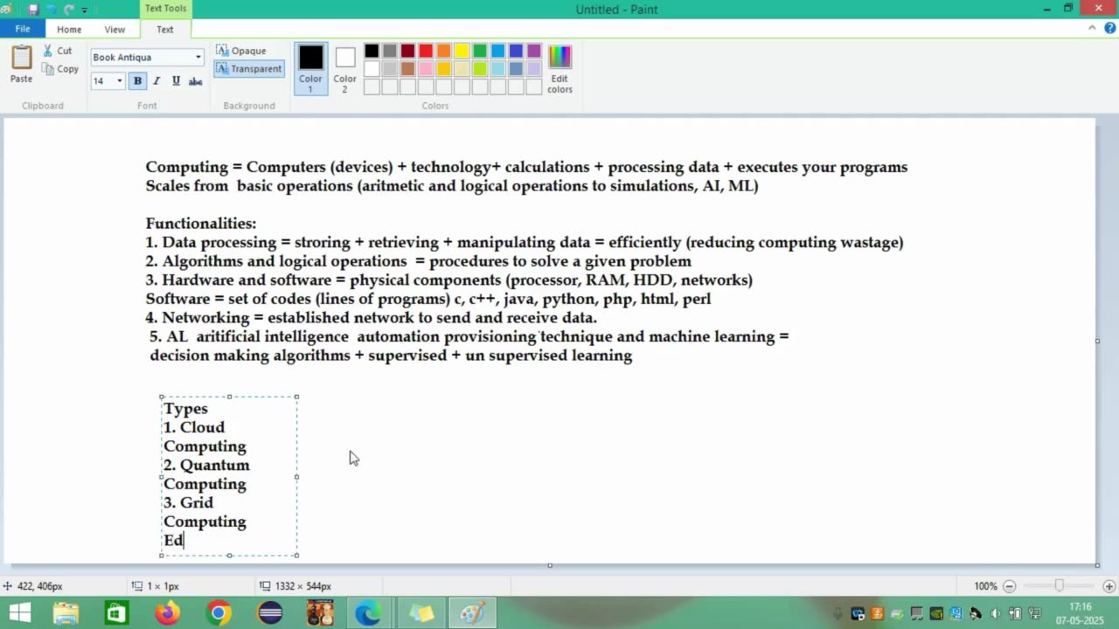Toggle Italic formatting
1119x629 pixels.
click(x=156, y=81)
